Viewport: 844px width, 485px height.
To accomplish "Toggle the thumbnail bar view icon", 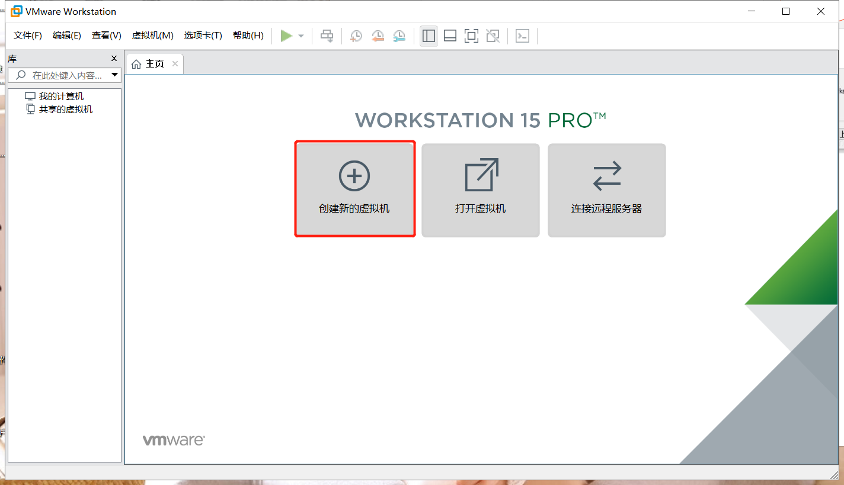I will (450, 36).
